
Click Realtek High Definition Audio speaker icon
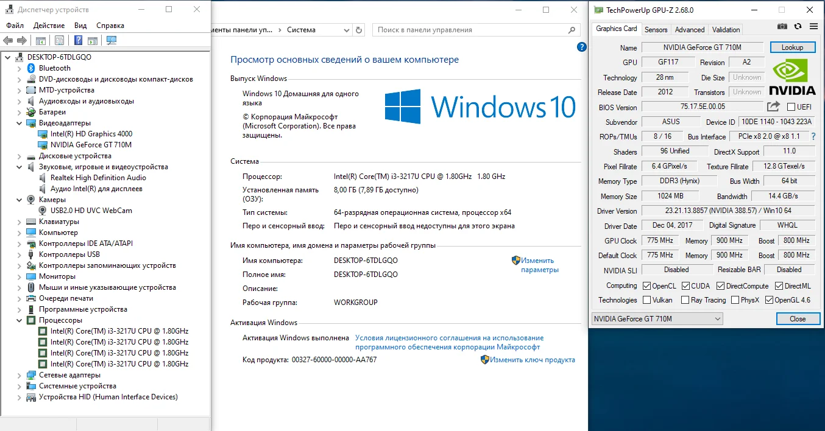(x=43, y=178)
